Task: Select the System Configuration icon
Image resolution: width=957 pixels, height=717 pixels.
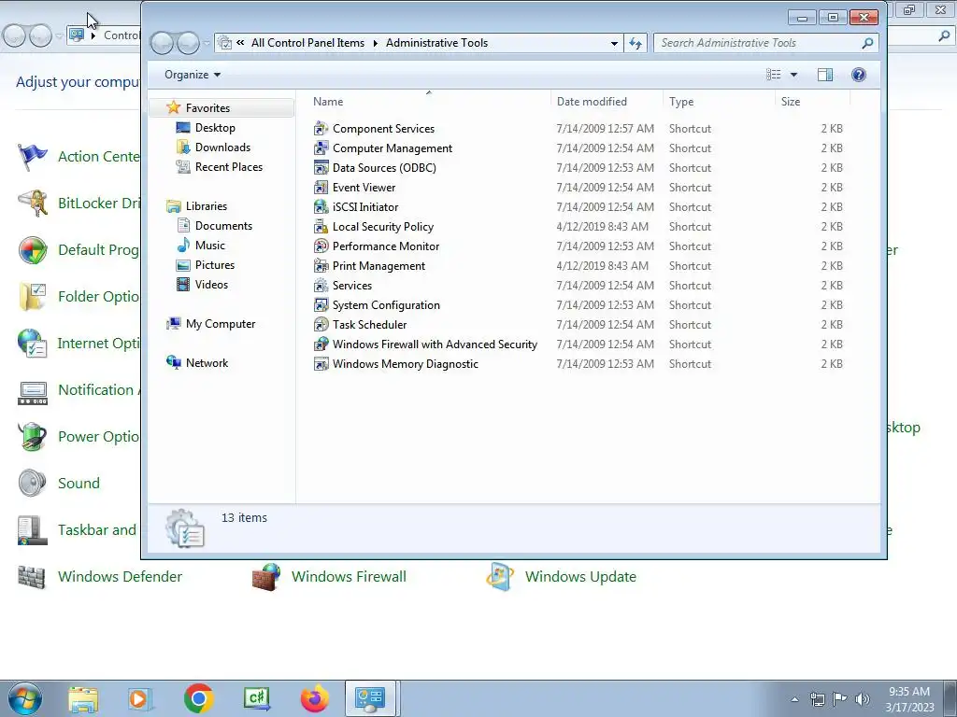Action: click(x=321, y=305)
